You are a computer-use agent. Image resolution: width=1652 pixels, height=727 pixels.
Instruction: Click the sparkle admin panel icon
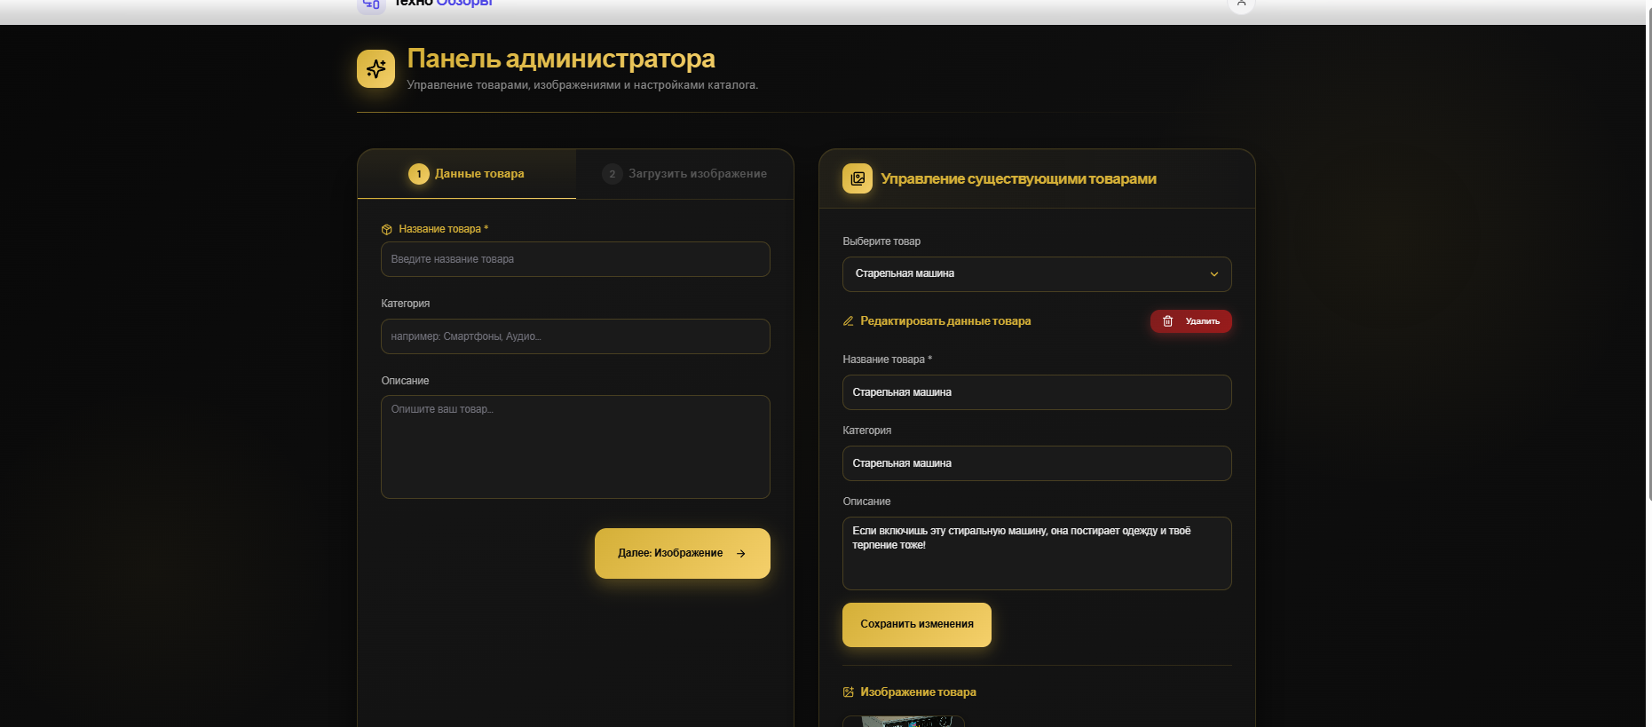click(375, 68)
